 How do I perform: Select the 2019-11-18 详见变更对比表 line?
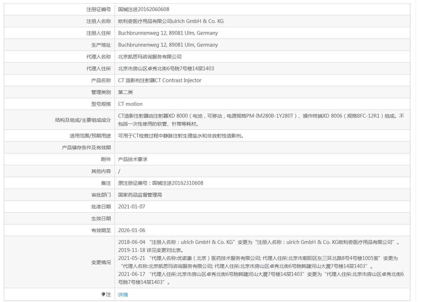coord(151,250)
